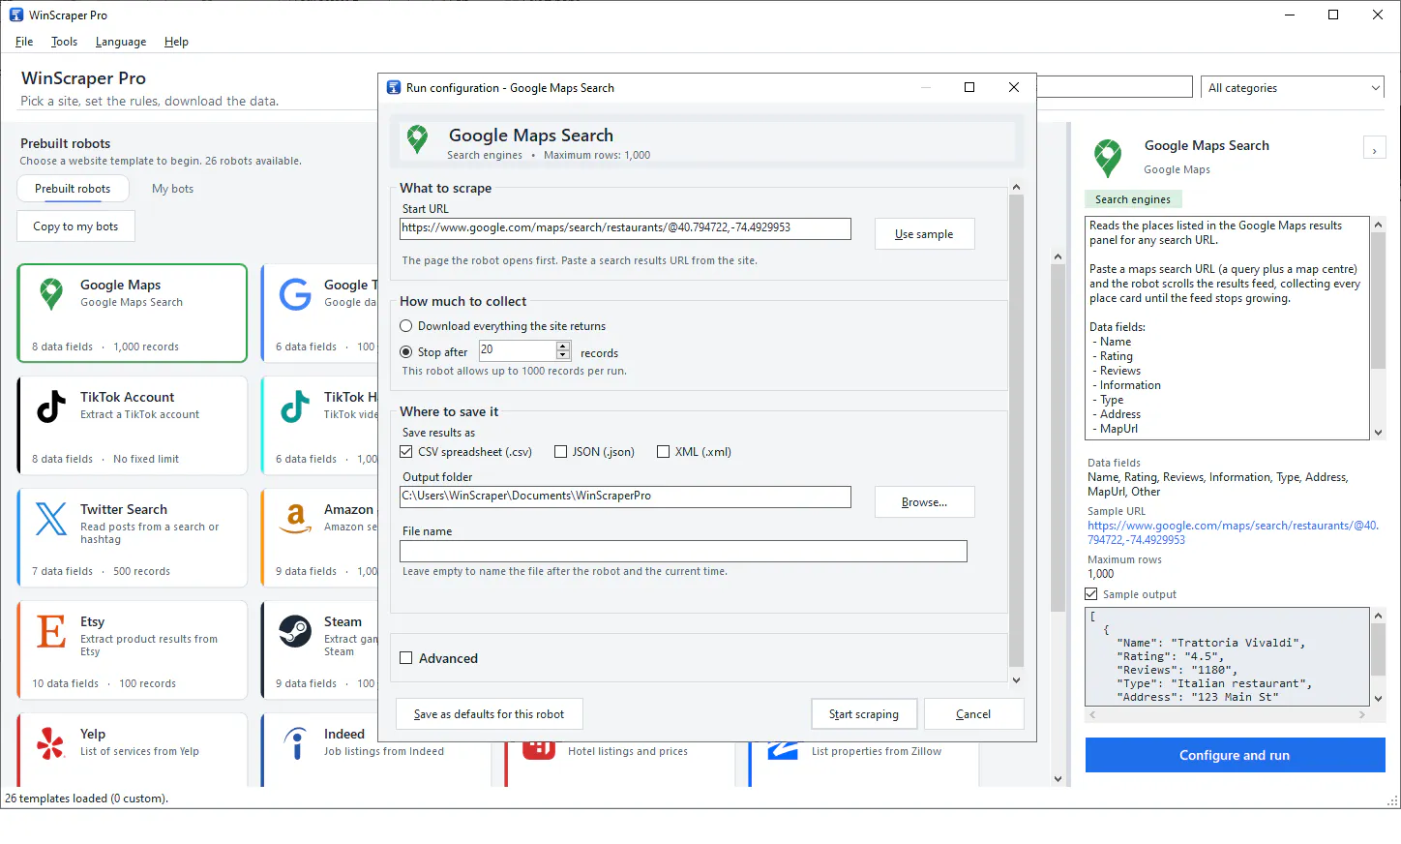
Task: Enable the XML (.xml) output checkbox
Action: click(663, 452)
